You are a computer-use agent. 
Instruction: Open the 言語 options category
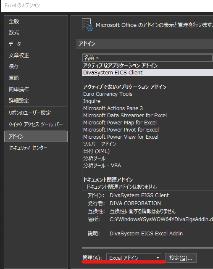coord(36,78)
